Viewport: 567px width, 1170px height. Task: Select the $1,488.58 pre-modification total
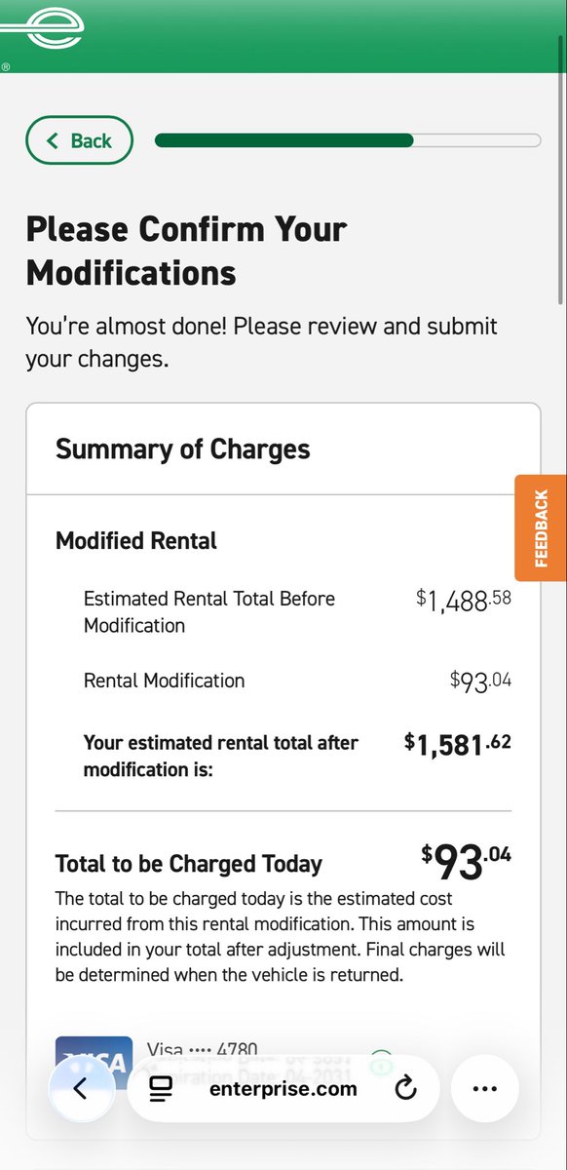[x=464, y=601]
